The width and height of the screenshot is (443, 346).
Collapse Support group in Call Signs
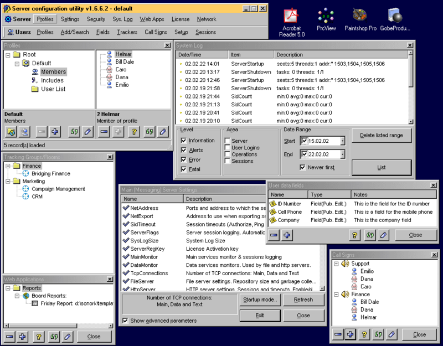click(x=336, y=264)
